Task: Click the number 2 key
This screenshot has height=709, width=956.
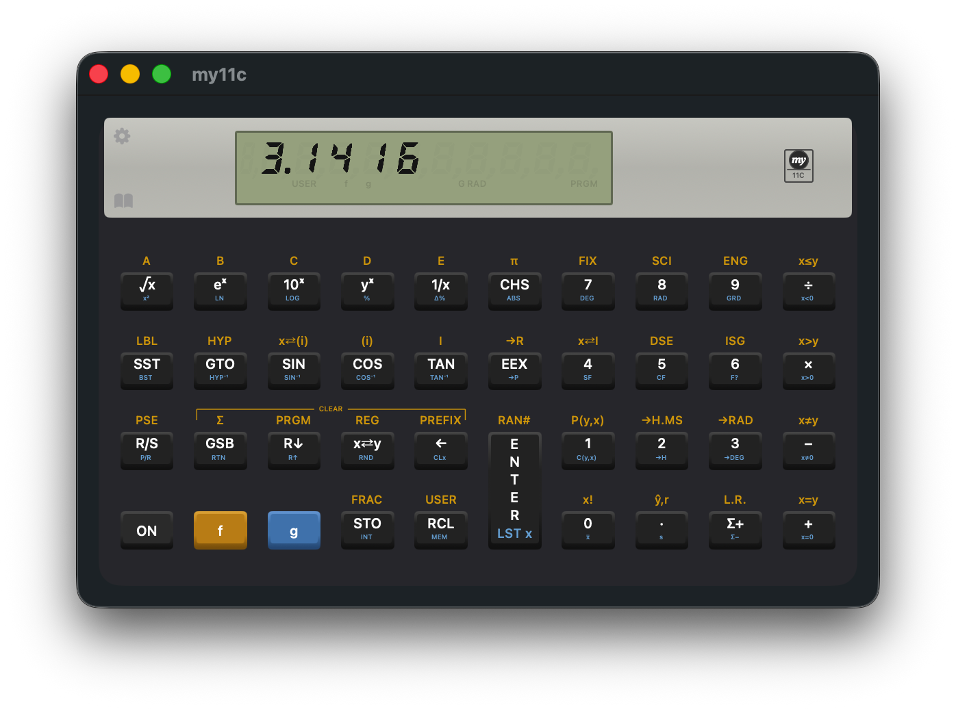Action: click(662, 450)
